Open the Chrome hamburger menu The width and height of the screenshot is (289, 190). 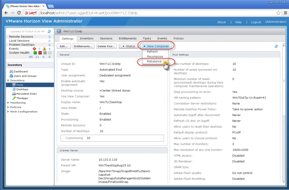[286, 13]
